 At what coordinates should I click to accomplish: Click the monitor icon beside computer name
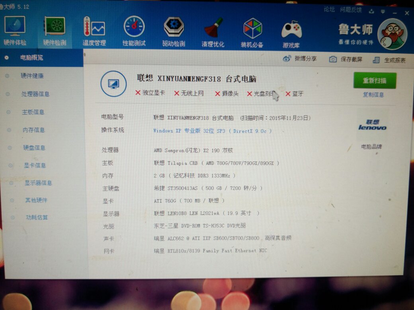[113, 84]
